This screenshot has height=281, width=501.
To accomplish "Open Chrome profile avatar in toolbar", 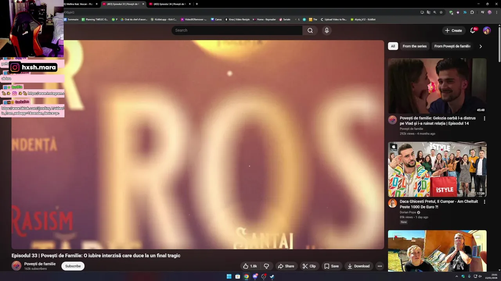I will click(x=490, y=12).
